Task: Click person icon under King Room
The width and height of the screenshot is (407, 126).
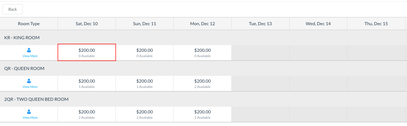Action: (29, 50)
